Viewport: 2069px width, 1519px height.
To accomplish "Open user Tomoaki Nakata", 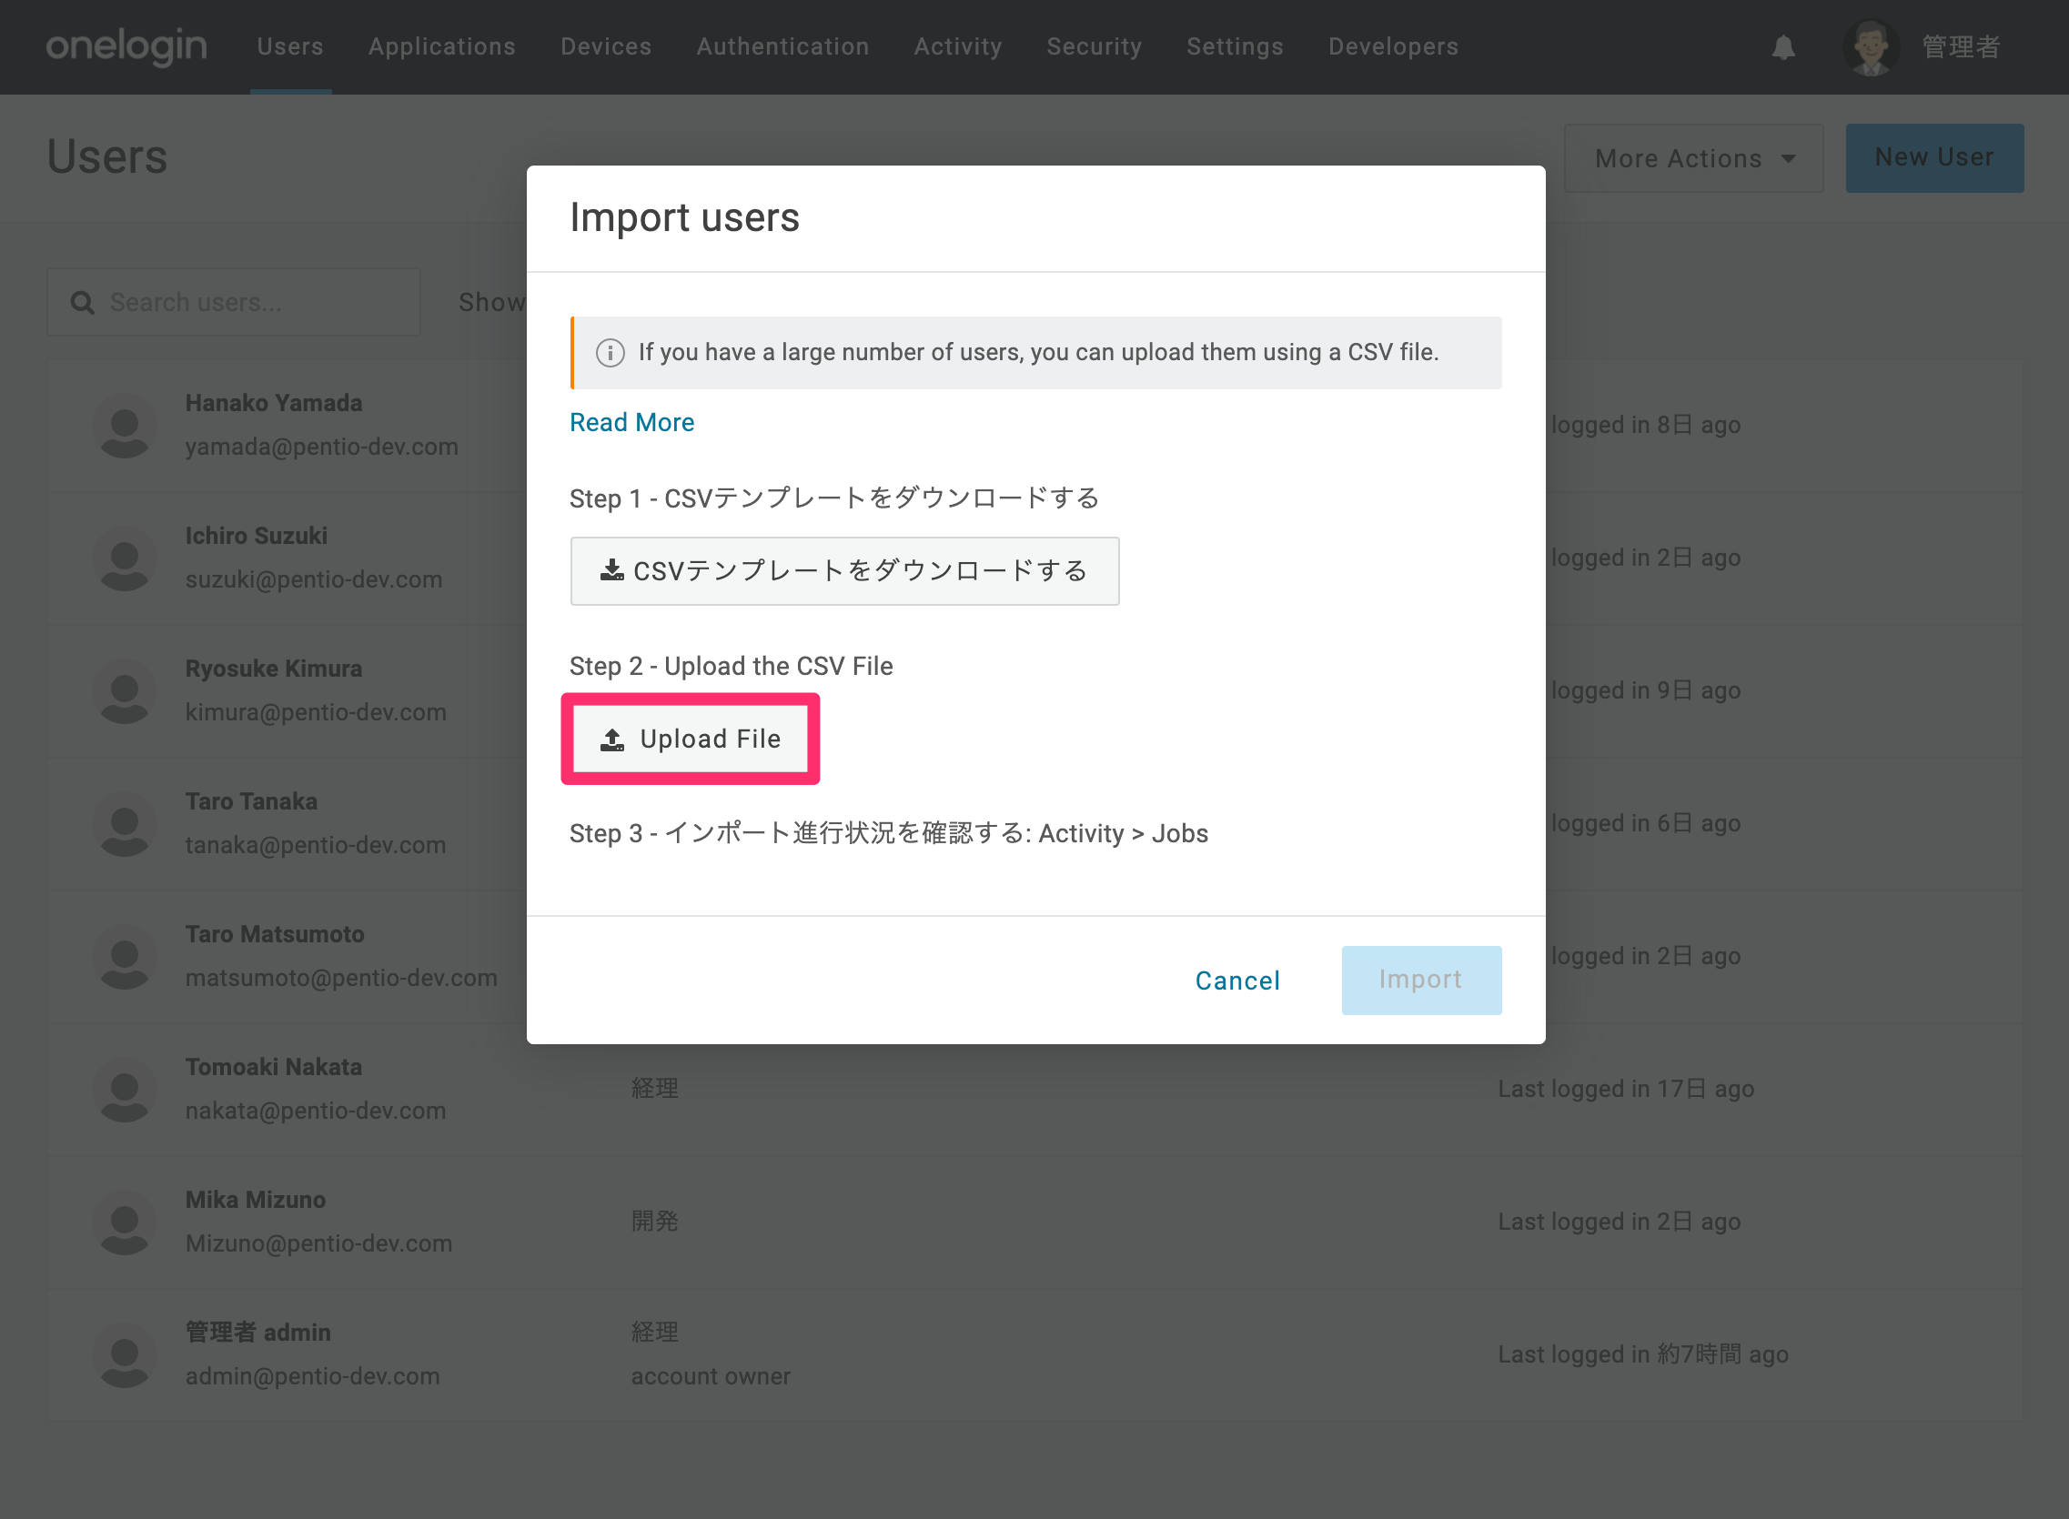I will pyautogui.click(x=274, y=1067).
